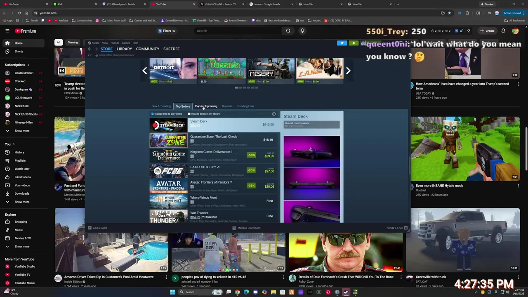This screenshot has width=528, height=297.
Task: Open options menu for Dale Earnhardt video
Action: 401,277
